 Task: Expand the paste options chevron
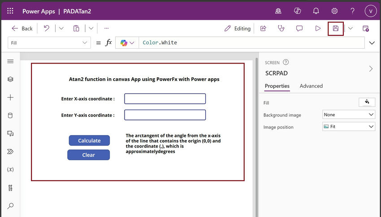click(91, 28)
